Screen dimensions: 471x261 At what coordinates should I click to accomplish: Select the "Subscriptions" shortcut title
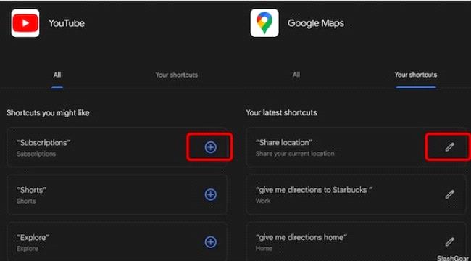pyautogui.click(x=43, y=143)
